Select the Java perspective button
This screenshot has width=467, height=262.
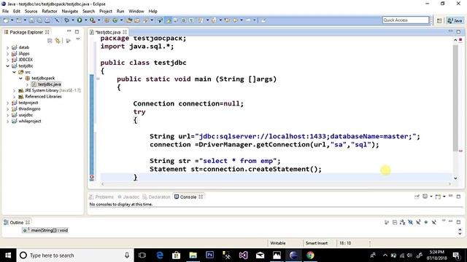[x=455, y=20]
